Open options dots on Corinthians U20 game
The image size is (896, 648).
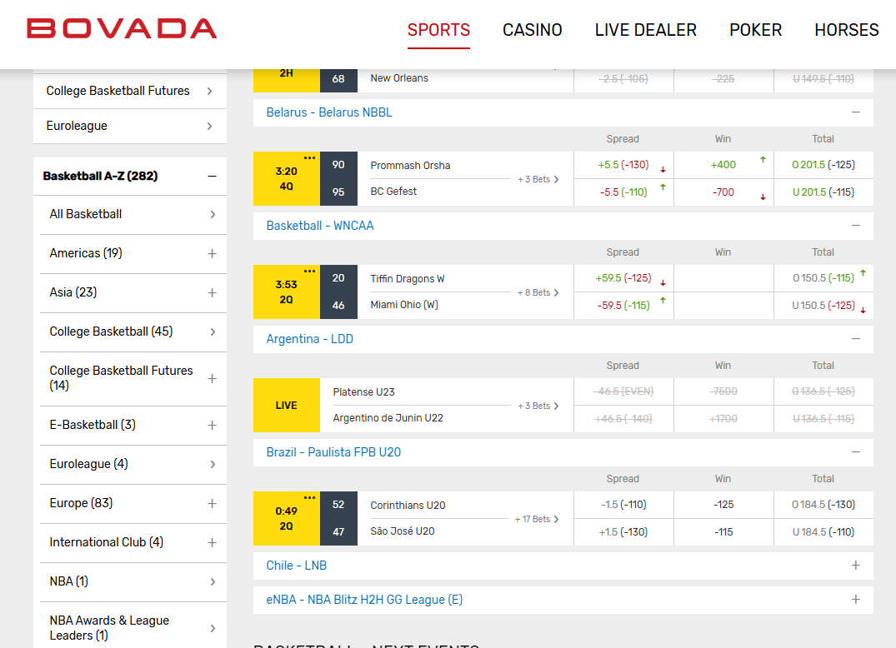(310, 497)
